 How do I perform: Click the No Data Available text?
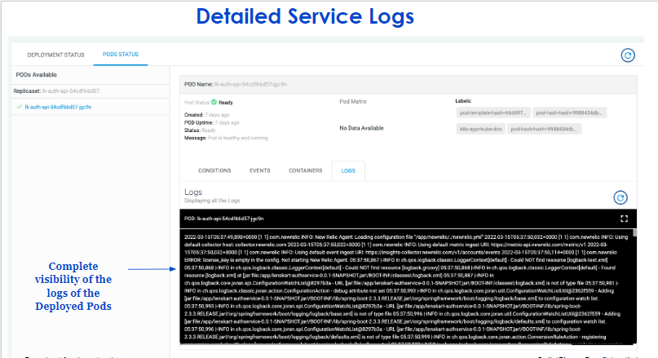361,128
